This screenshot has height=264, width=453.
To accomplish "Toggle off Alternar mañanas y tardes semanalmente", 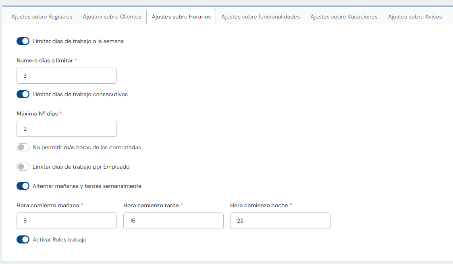I will [x=23, y=186].
